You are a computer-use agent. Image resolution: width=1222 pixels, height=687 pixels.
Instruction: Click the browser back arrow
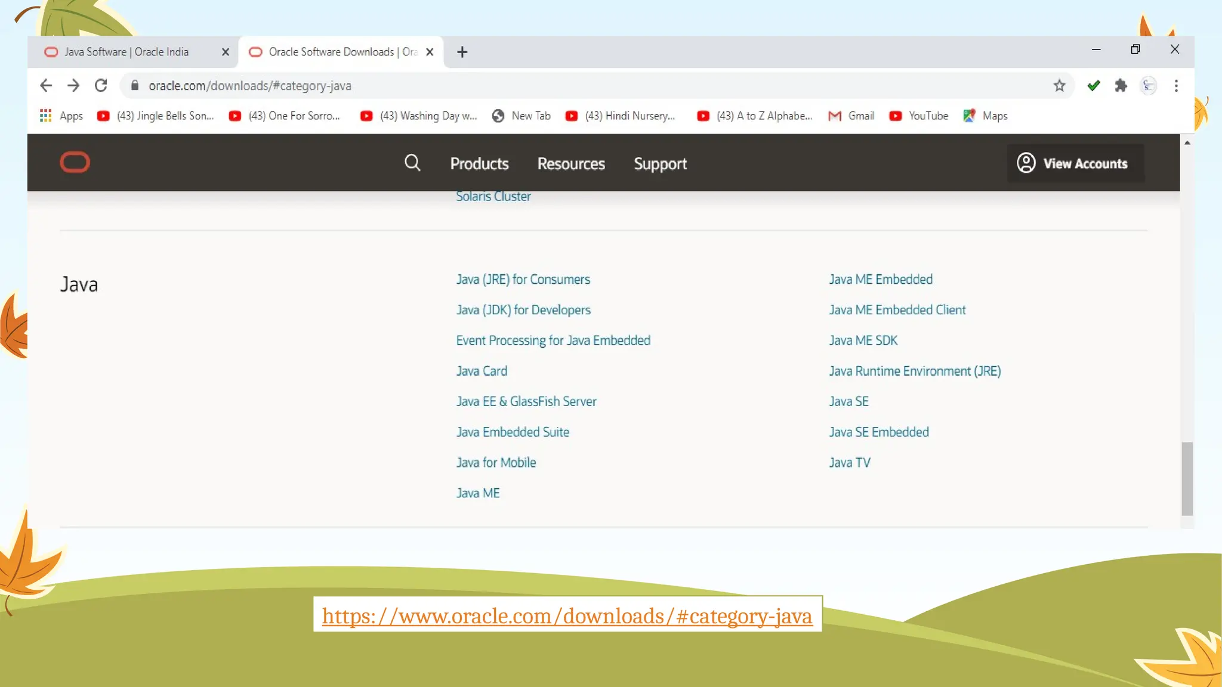[46, 86]
